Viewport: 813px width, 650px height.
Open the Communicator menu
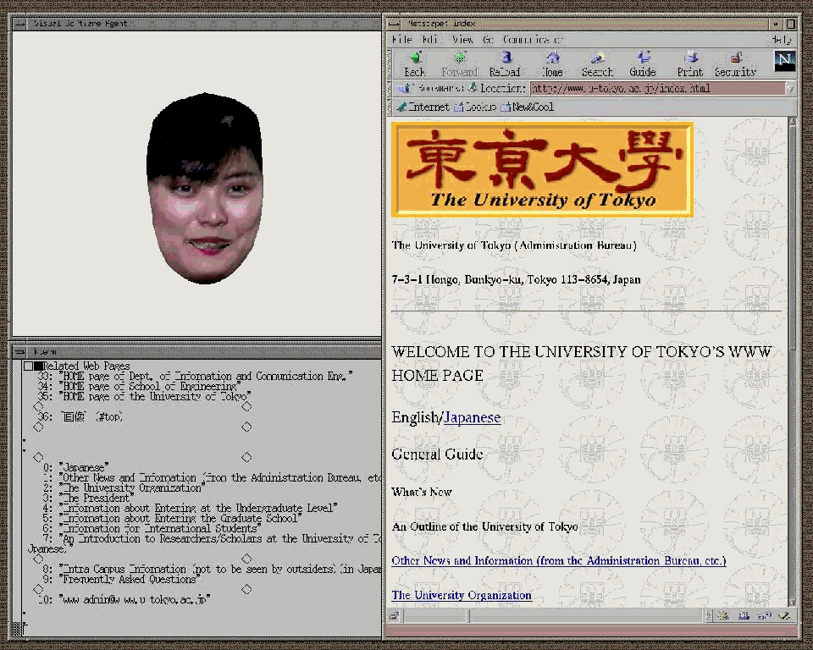(x=533, y=40)
